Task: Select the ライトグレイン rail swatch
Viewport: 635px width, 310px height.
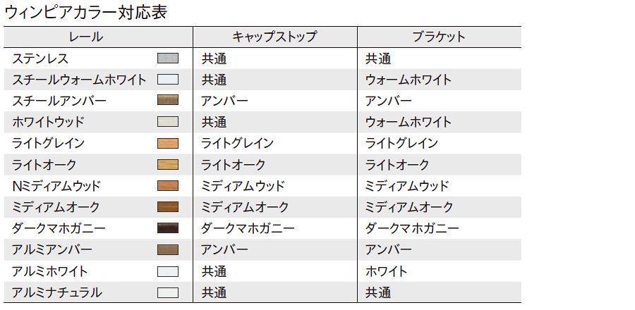Action: coord(168,143)
